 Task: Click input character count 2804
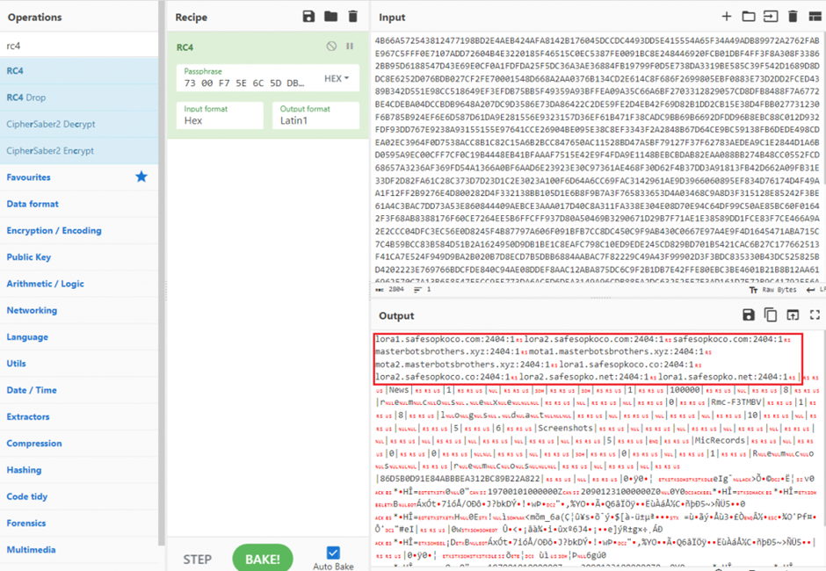[390, 290]
